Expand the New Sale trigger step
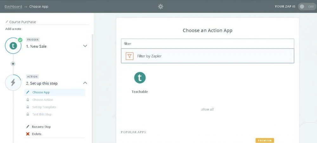 85,46
